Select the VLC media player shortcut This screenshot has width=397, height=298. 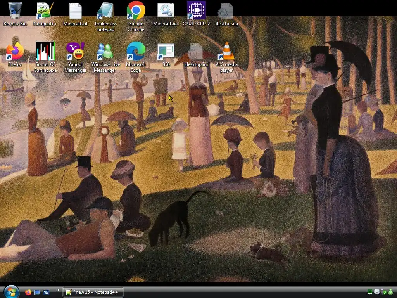tap(226, 57)
